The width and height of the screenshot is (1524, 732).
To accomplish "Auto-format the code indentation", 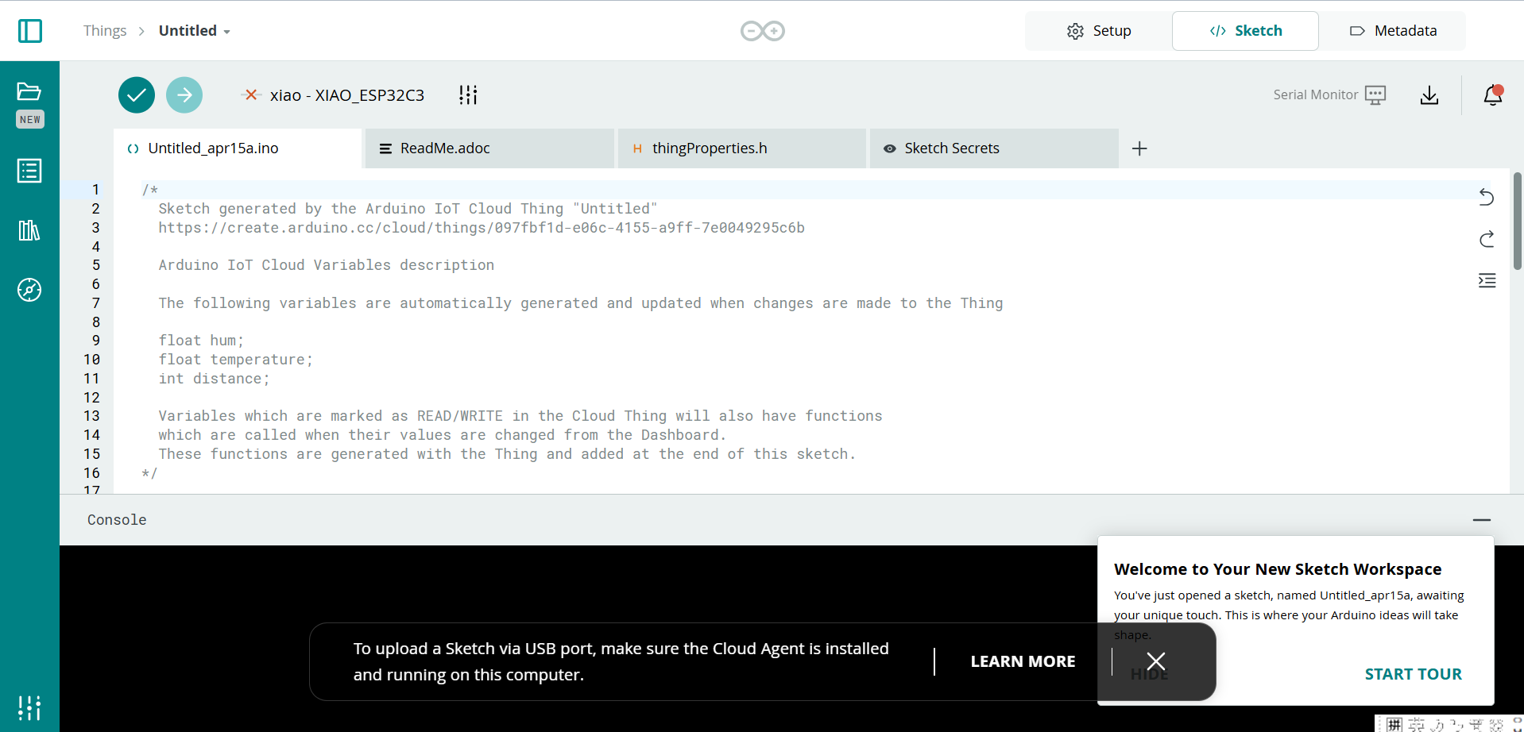I will coord(1487,280).
